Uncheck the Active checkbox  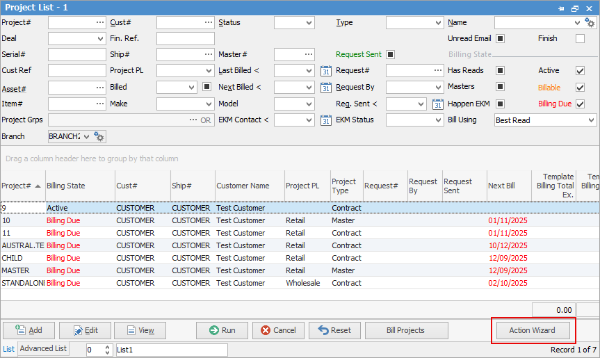click(x=580, y=70)
